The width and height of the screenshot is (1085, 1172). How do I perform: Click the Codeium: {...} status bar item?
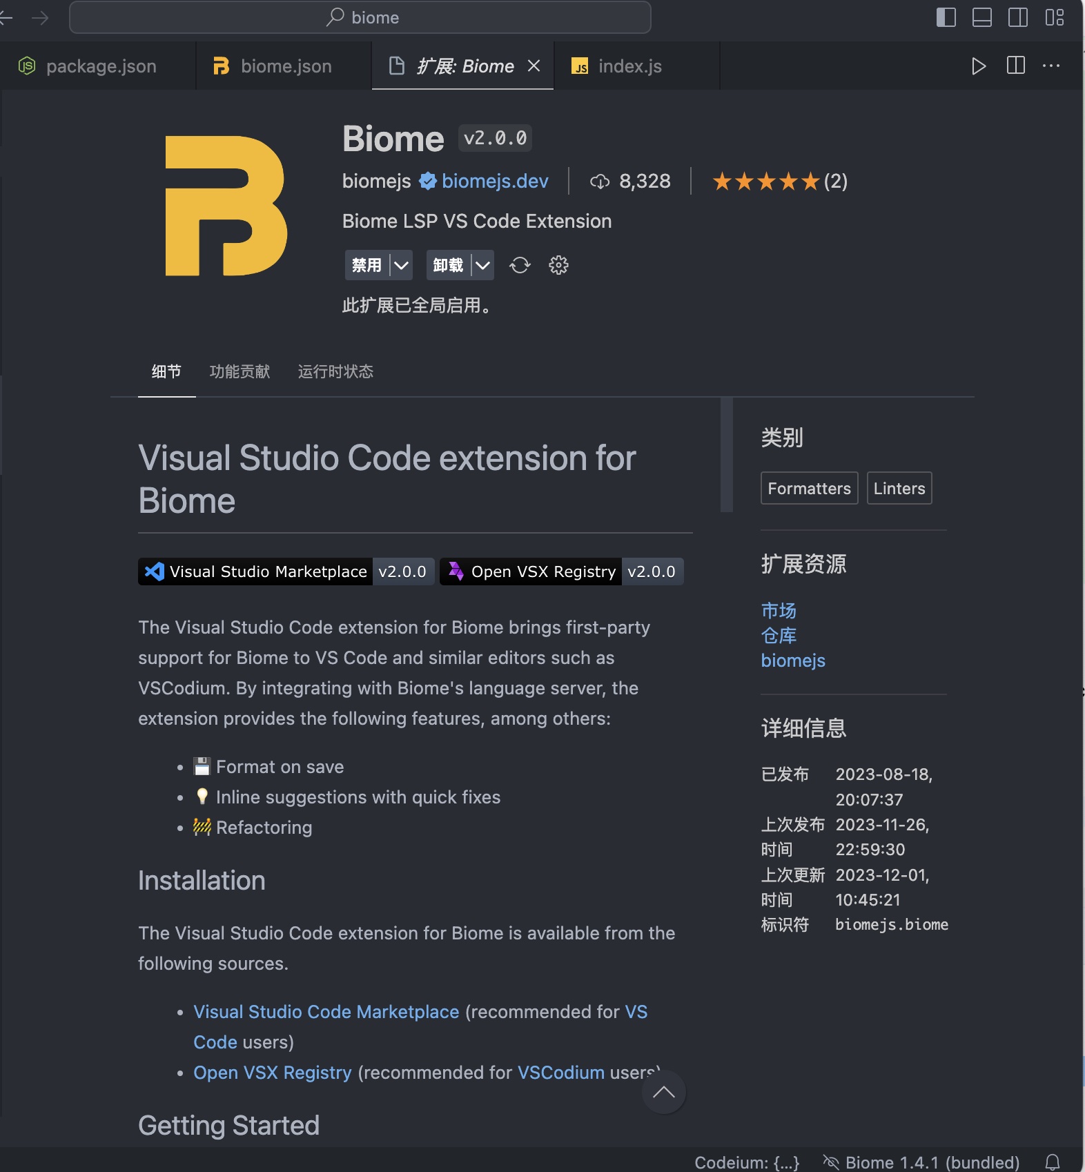747,1162
